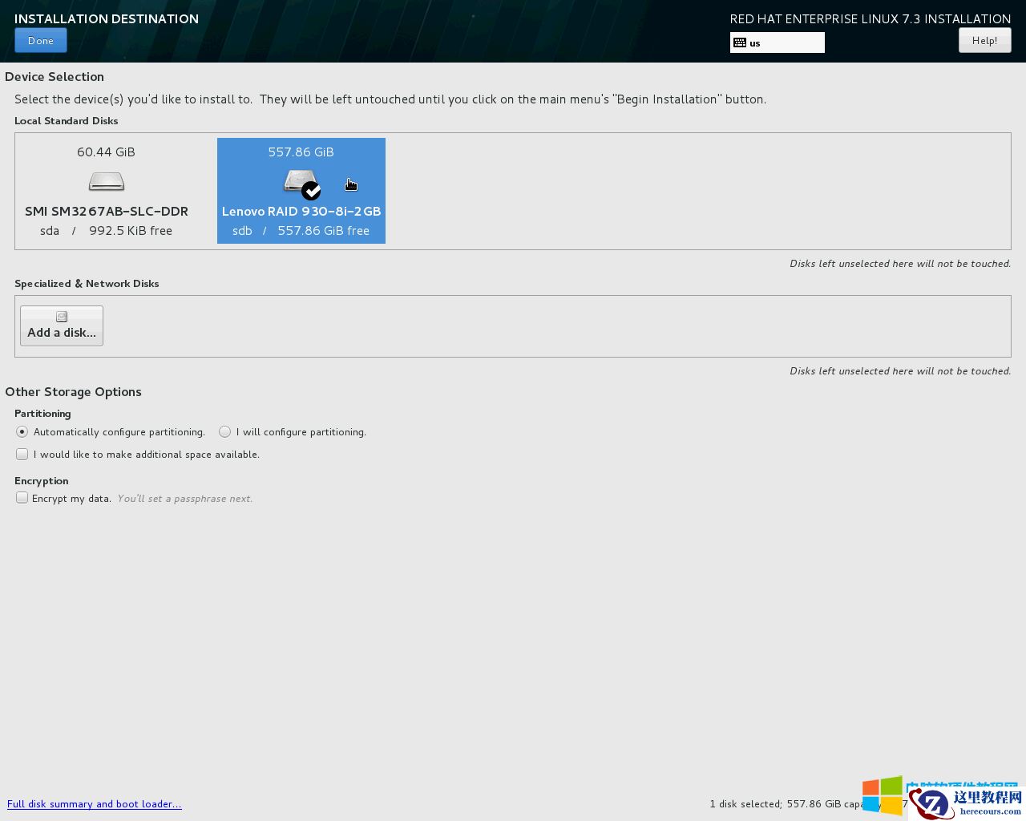Viewport: 1026px width, 821px height.
Task: Select "Automatically configure partitioning"
Action: pos(22,431)
